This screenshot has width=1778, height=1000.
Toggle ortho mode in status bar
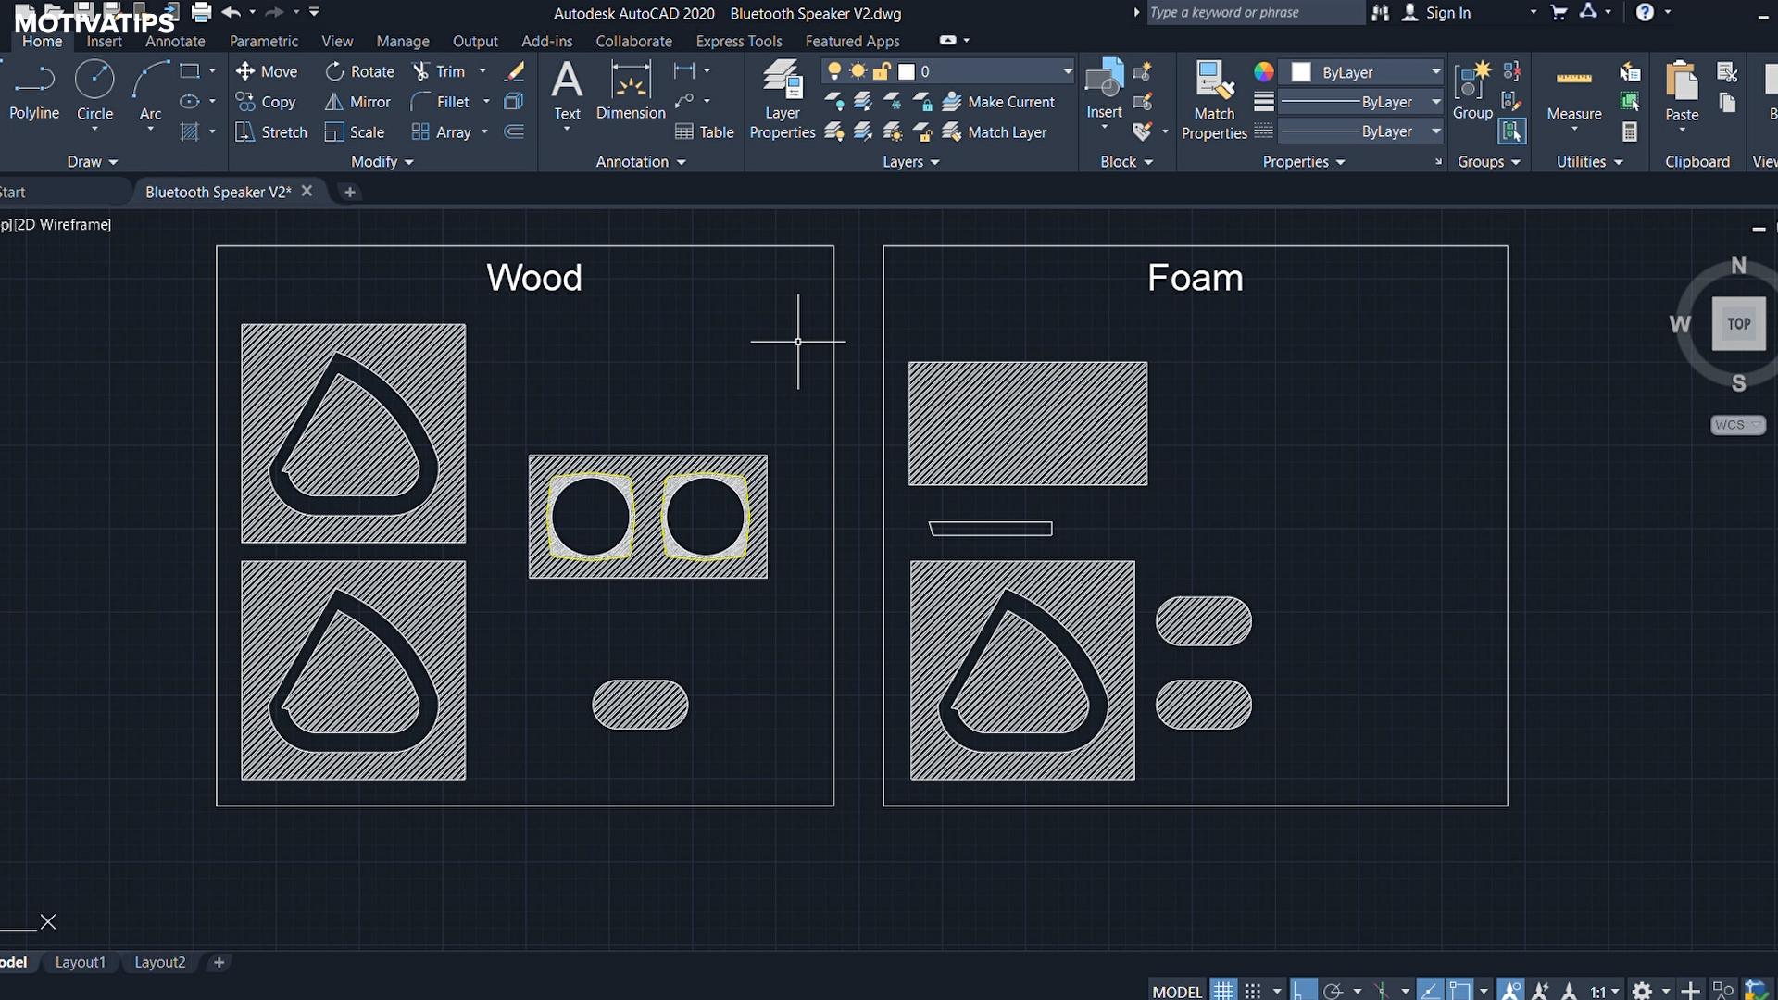click(x=1302, y=991)
